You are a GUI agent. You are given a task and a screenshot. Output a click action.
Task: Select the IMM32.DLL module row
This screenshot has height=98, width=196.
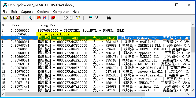pyautogui.click(x=96, y=83)
